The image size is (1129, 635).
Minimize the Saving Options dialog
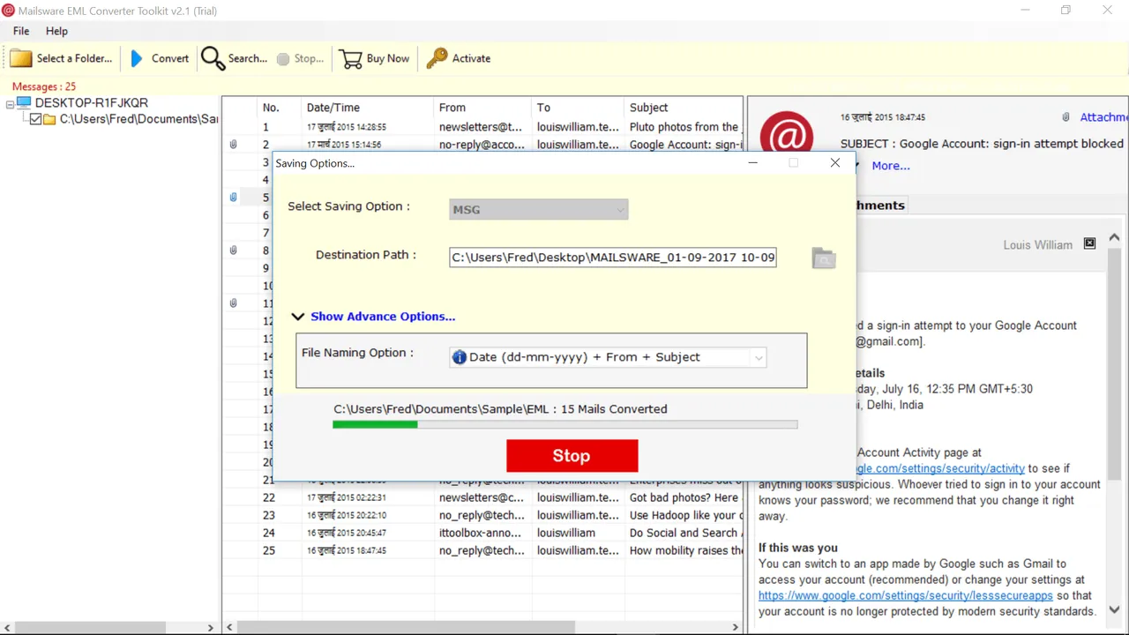pos(752,163)
